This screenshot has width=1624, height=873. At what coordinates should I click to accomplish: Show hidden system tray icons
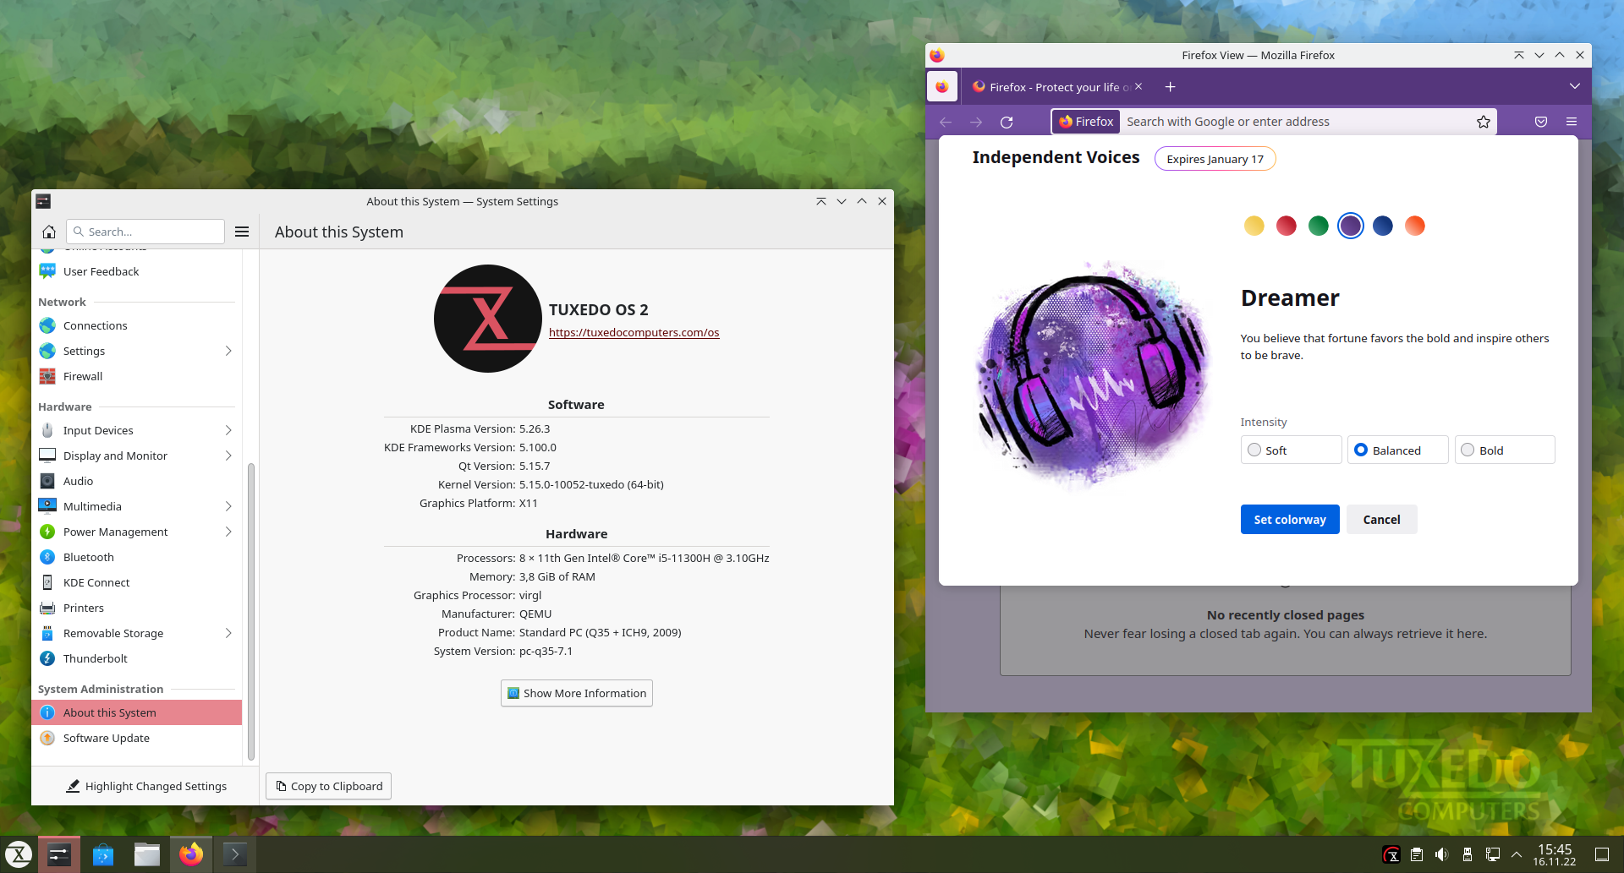(1517, 854)
